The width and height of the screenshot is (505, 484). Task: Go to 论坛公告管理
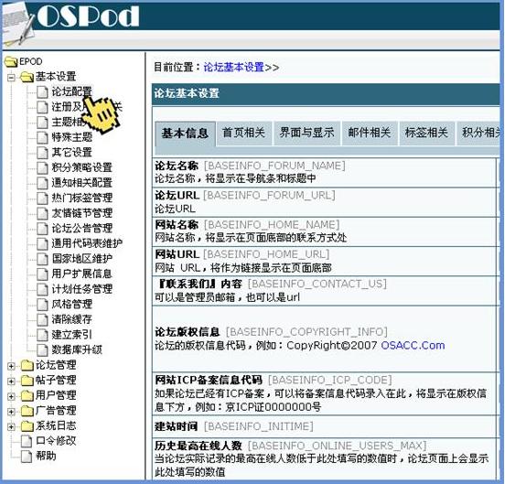point(82,229)
